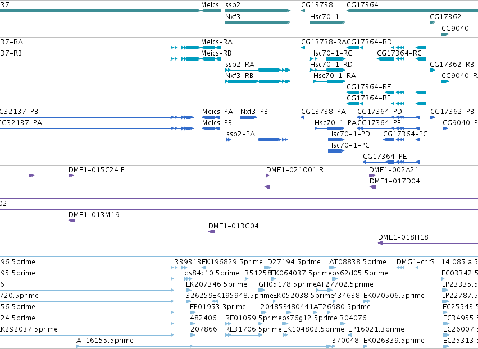The width and height of the screenshot is (478, 349).
Task: Select BAC clone DME1-013M19
Action: pos(94,215)
